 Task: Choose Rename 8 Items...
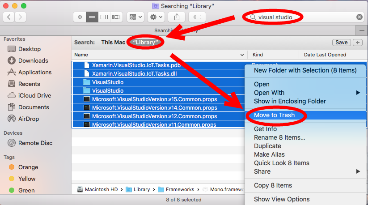pos(305,137)
